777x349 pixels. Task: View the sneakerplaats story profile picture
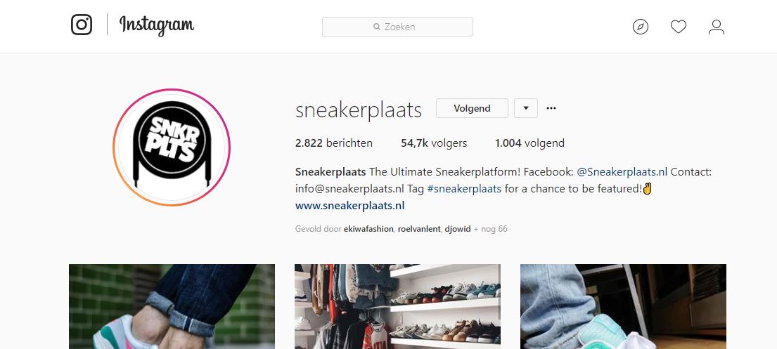tap(172, 147)
